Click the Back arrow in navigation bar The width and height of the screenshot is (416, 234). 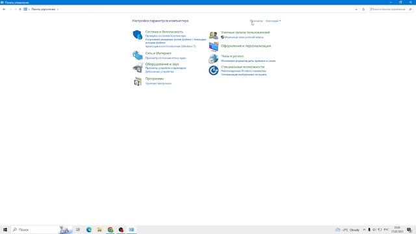pos(4,9)
